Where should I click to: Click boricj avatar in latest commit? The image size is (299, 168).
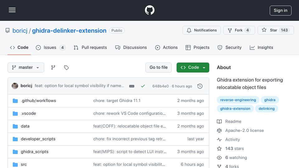coord(15,86)
